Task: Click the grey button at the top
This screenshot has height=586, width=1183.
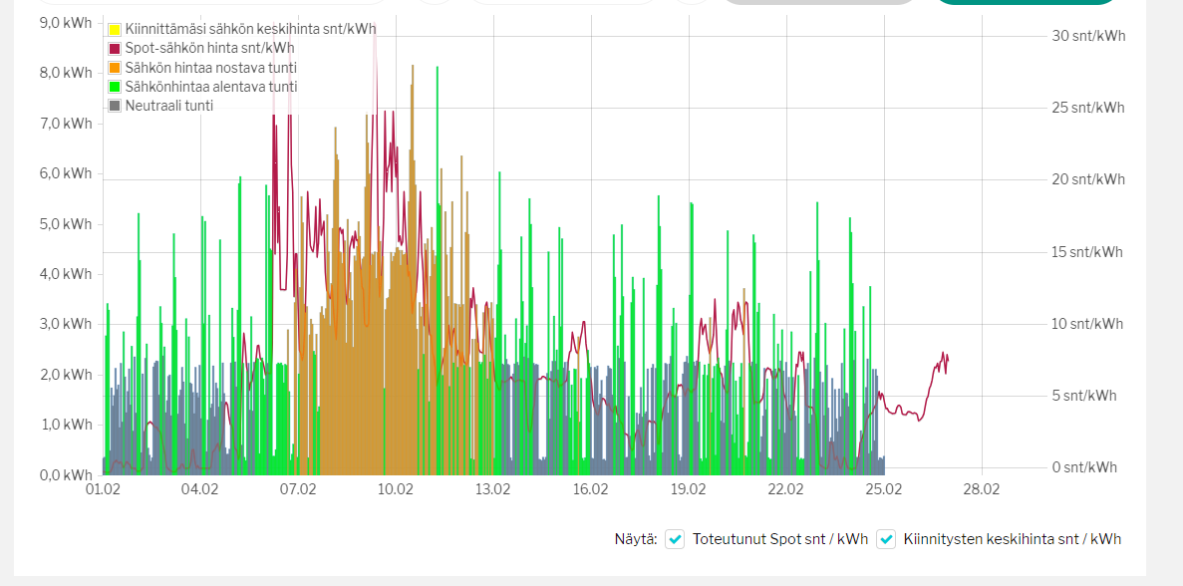Action: tap(817, 2)
